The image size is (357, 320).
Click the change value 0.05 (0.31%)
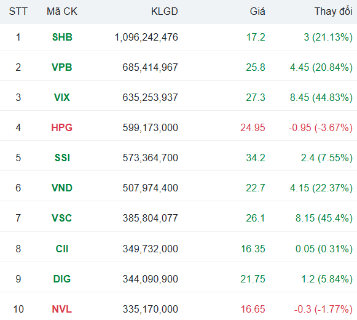(324, 249)
